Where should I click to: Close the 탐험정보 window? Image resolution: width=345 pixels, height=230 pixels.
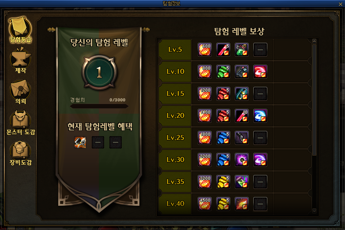pos(341,4)
